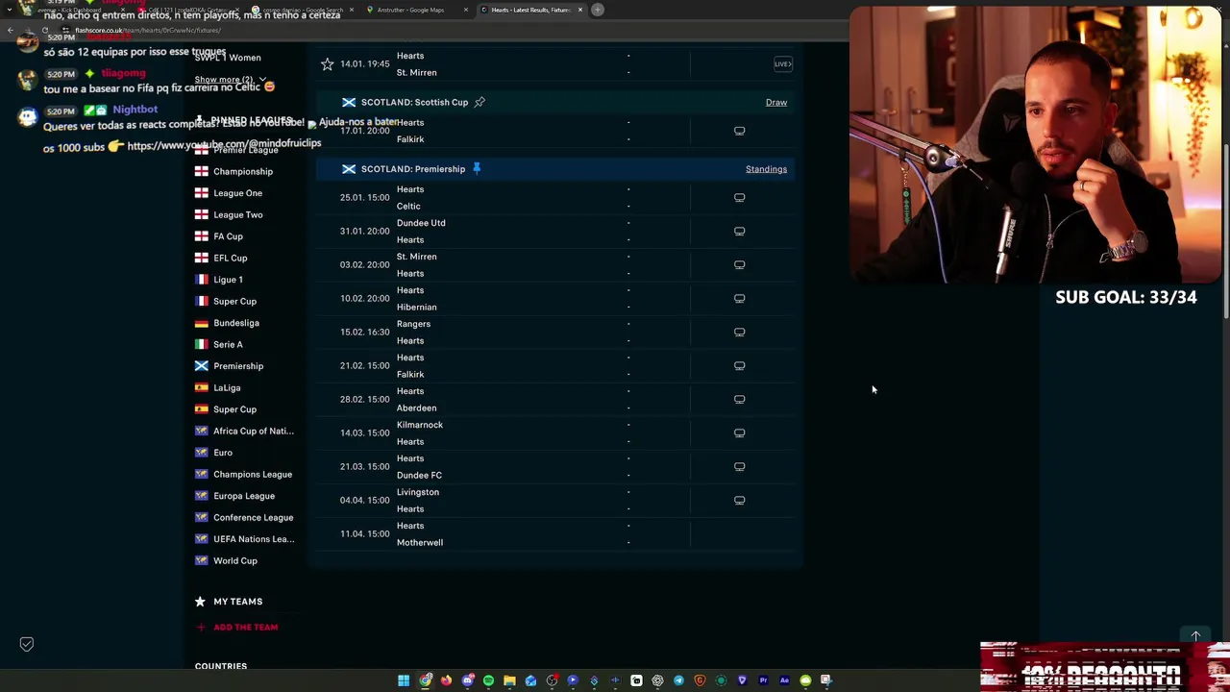This screenshot has width=1230, height=692.
Task: Open Scottish Premiership in pinned leagues
Action: [x=238, y=366]
